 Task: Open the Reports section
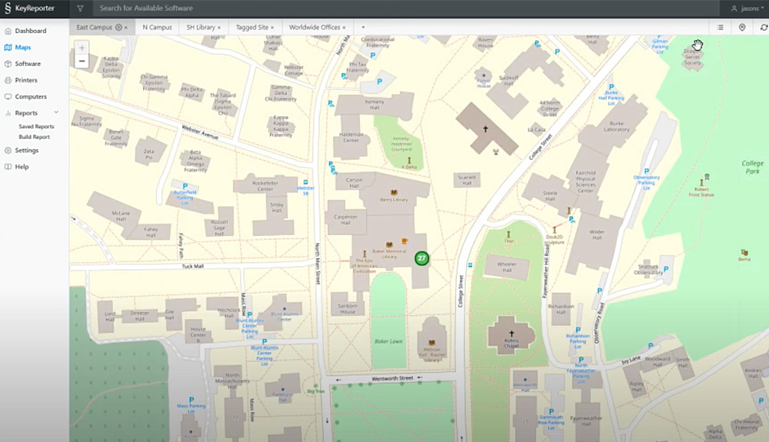click(x=26, y=113)
